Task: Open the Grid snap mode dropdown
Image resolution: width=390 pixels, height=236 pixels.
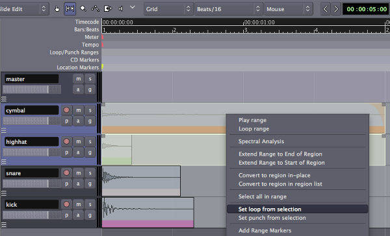Action: (168, 9)
